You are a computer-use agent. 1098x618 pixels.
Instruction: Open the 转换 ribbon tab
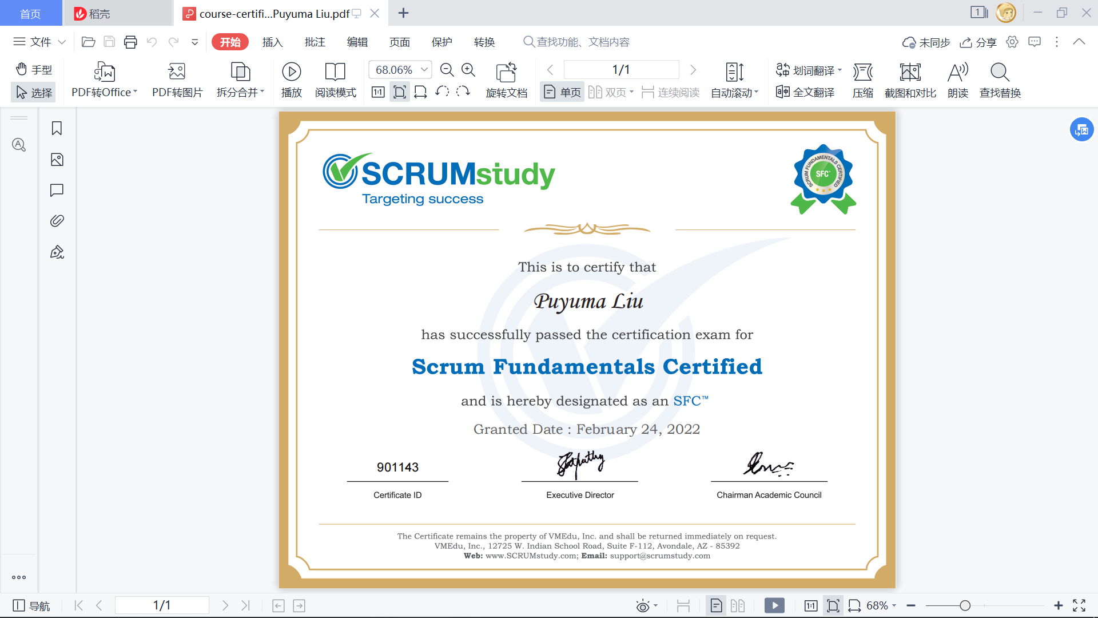(x=484, y=42)
